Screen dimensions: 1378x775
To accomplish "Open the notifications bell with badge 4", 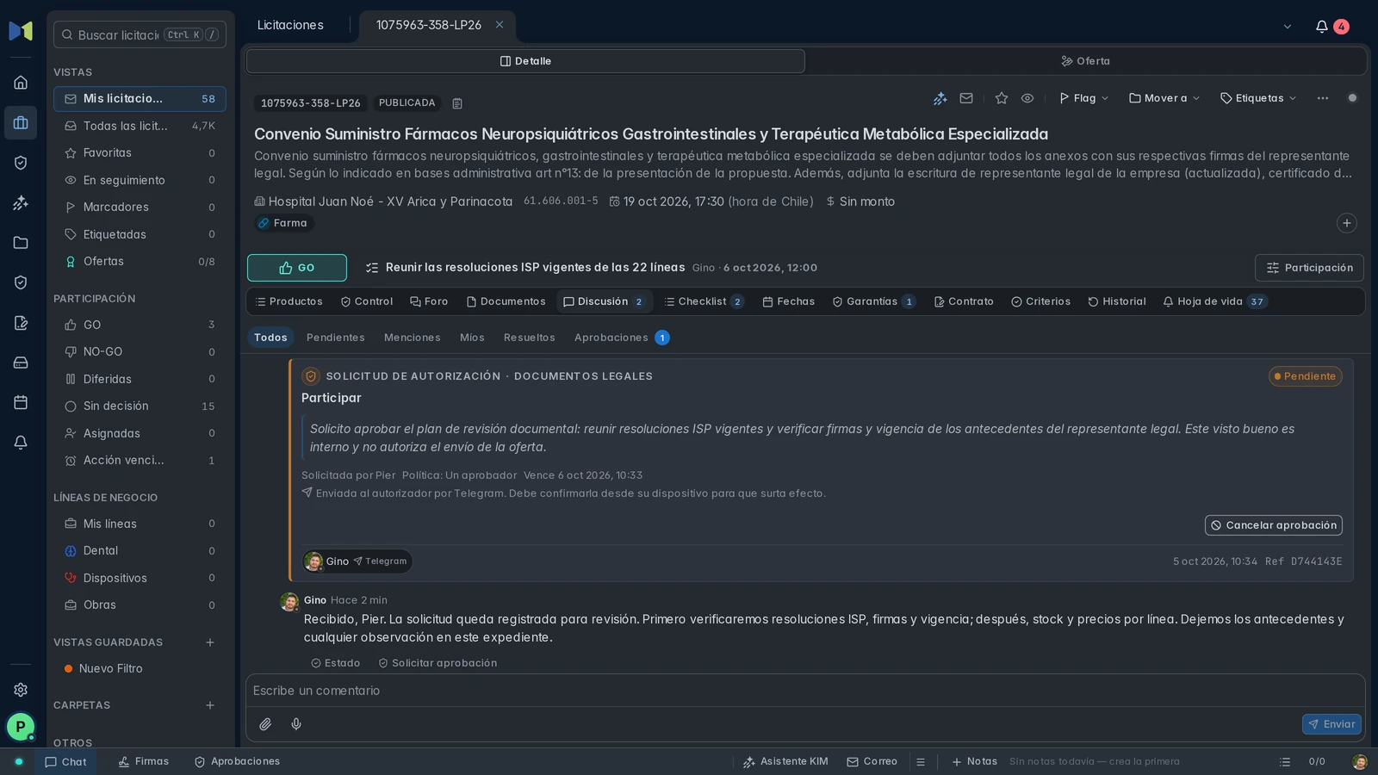I will 1331,27.
